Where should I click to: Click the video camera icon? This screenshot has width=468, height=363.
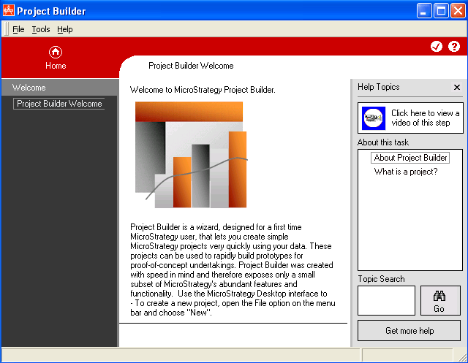[x=374, y=118]
